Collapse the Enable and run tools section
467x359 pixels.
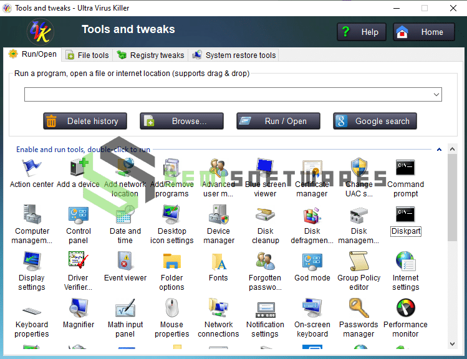click(x=439, y=150)
